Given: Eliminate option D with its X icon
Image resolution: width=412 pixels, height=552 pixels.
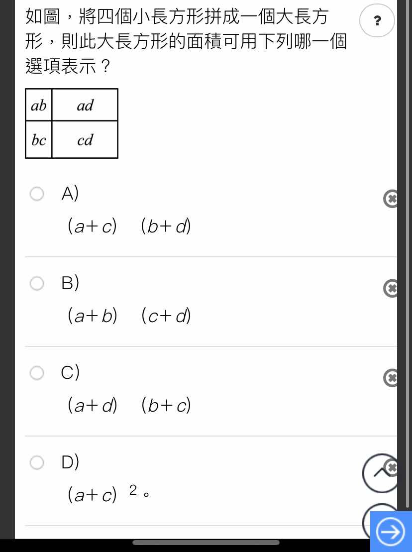Looking at the screenshot, I should (x=392, y=467).
